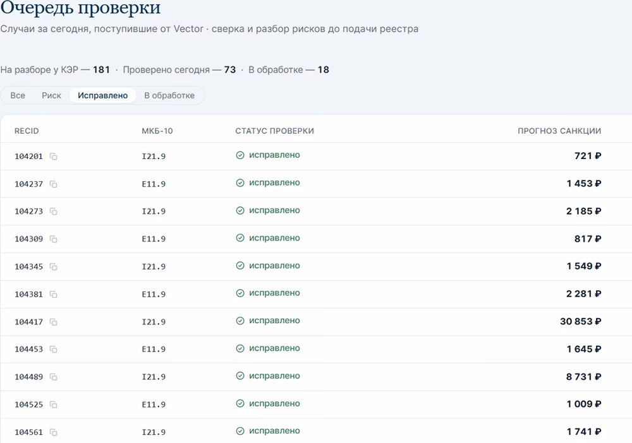Viewport: 632px width, 443px height.
Task: Select RECID value 104525
Action: click(28, 405)
